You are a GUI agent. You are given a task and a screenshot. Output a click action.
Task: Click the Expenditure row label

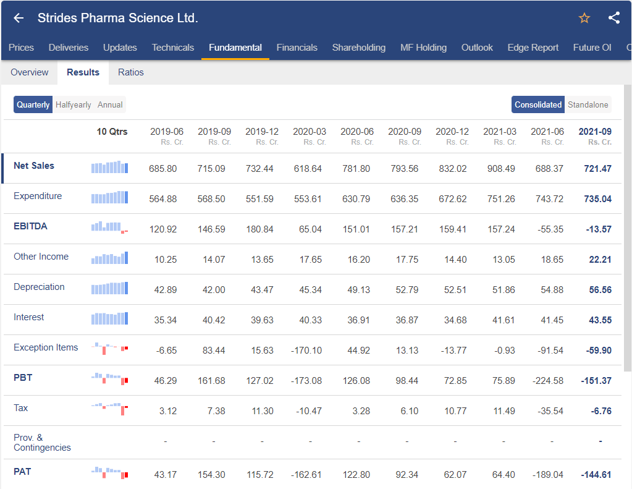pyautogui.click(x=38, y=196)
